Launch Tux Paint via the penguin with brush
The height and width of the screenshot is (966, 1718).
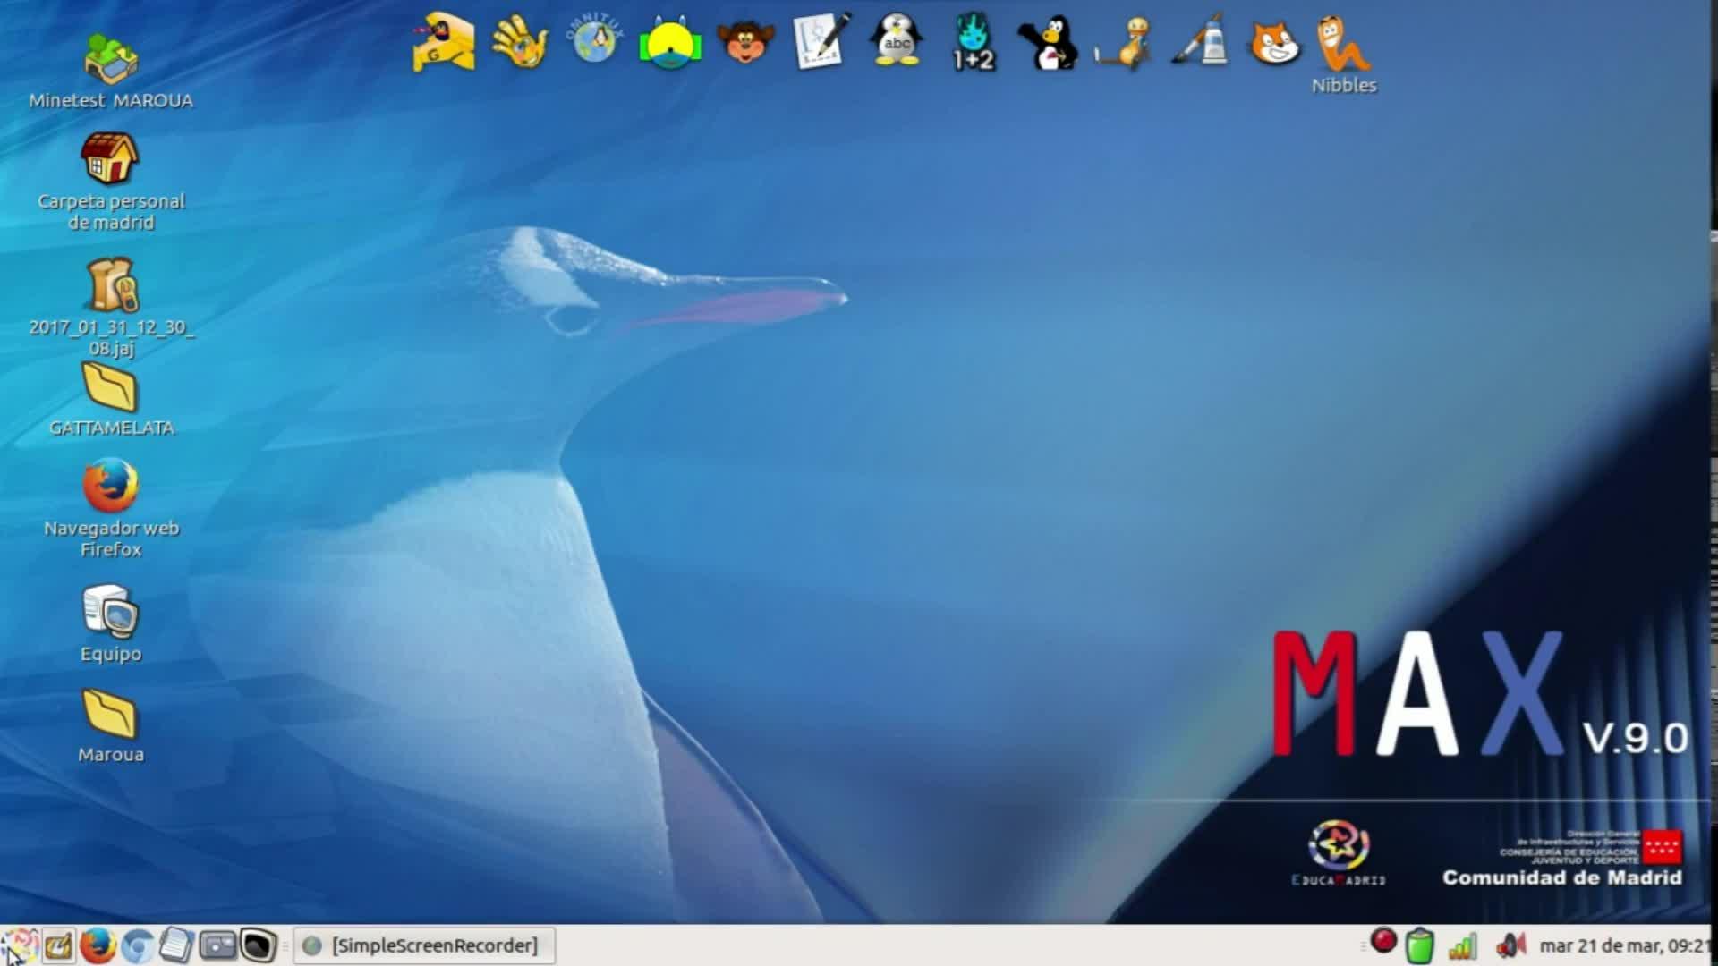coord(1047,43)
